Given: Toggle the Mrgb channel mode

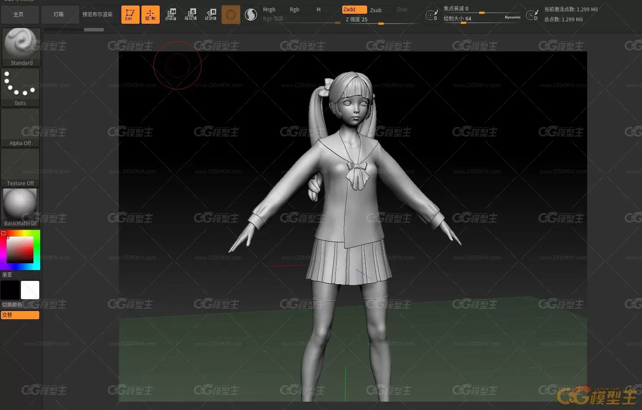Looking at the screenshot, I should [x=269, y=10].
